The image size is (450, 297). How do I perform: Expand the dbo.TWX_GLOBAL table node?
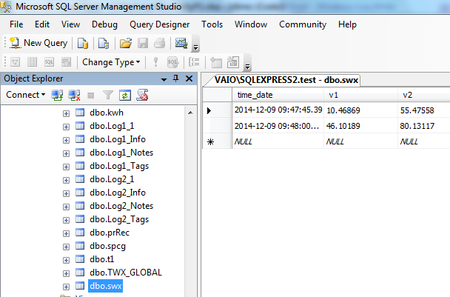[x=67, y=274]
